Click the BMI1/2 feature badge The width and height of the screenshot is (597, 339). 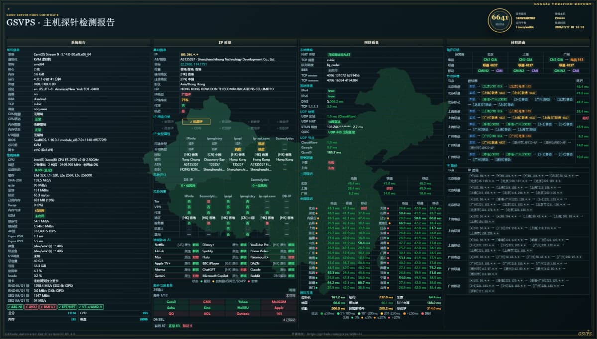[48, 307]
